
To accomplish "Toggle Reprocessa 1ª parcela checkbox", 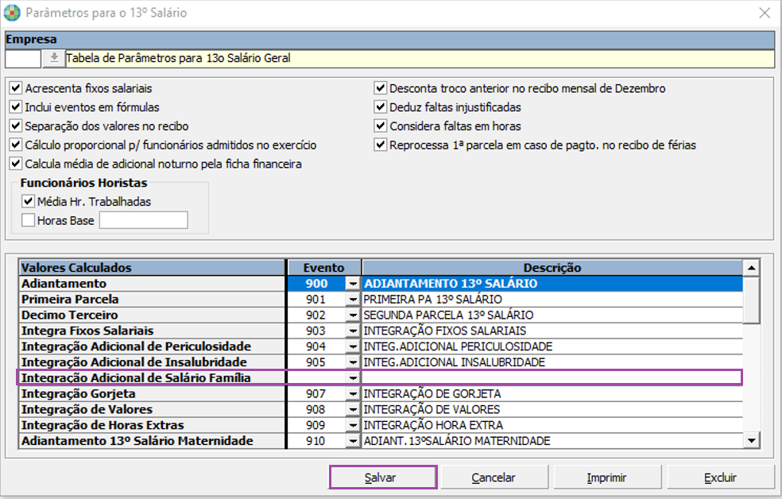I will [381, 145].
